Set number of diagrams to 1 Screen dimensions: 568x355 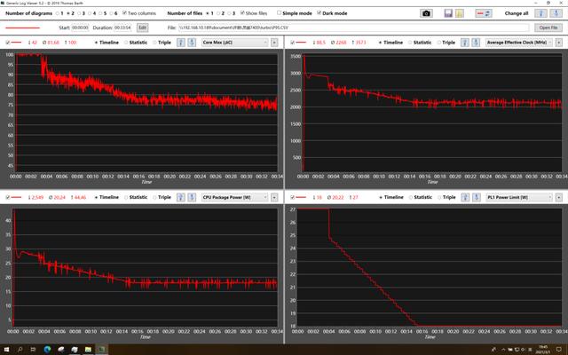coord(58,13)
